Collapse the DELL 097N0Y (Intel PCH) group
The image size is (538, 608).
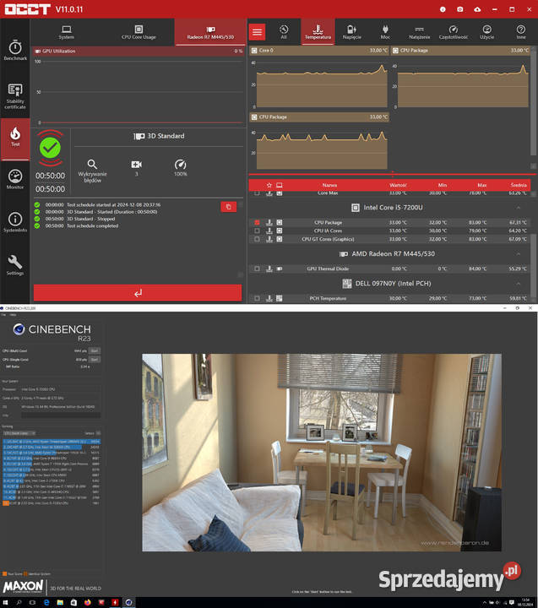(519, 284)
